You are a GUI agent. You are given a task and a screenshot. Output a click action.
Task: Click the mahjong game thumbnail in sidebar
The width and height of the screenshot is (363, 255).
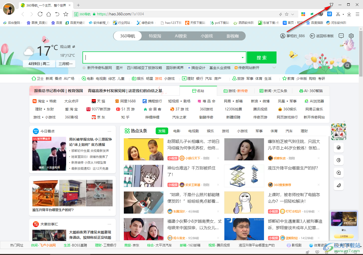click(339, 132)
